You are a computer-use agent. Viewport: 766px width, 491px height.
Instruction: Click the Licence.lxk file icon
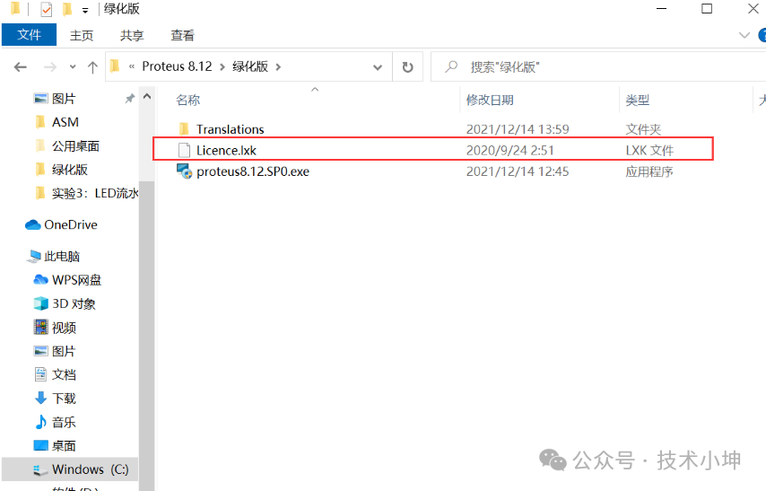(184, 150)
